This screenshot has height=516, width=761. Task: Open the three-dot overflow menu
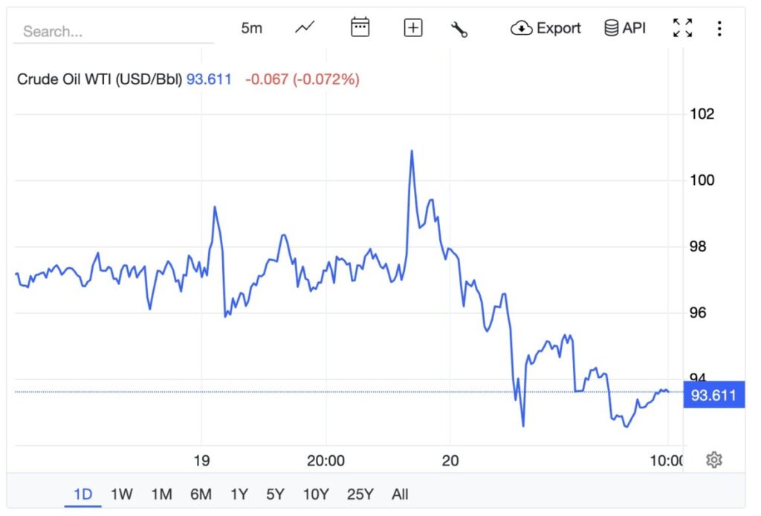(x=719, y=27)
